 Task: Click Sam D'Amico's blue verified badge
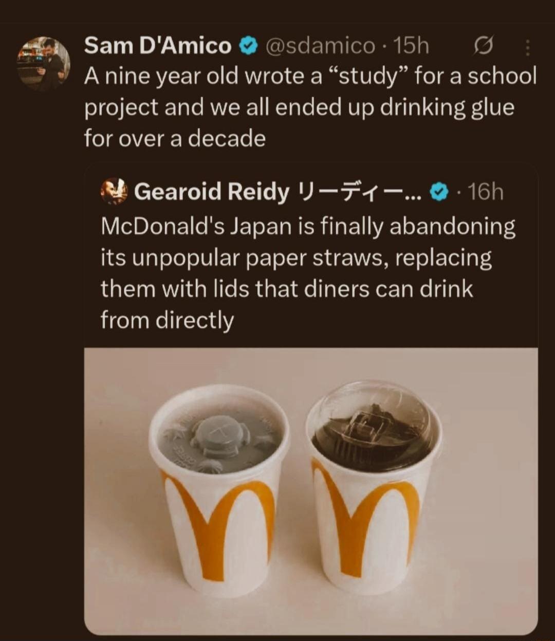[x=248, y=45]
